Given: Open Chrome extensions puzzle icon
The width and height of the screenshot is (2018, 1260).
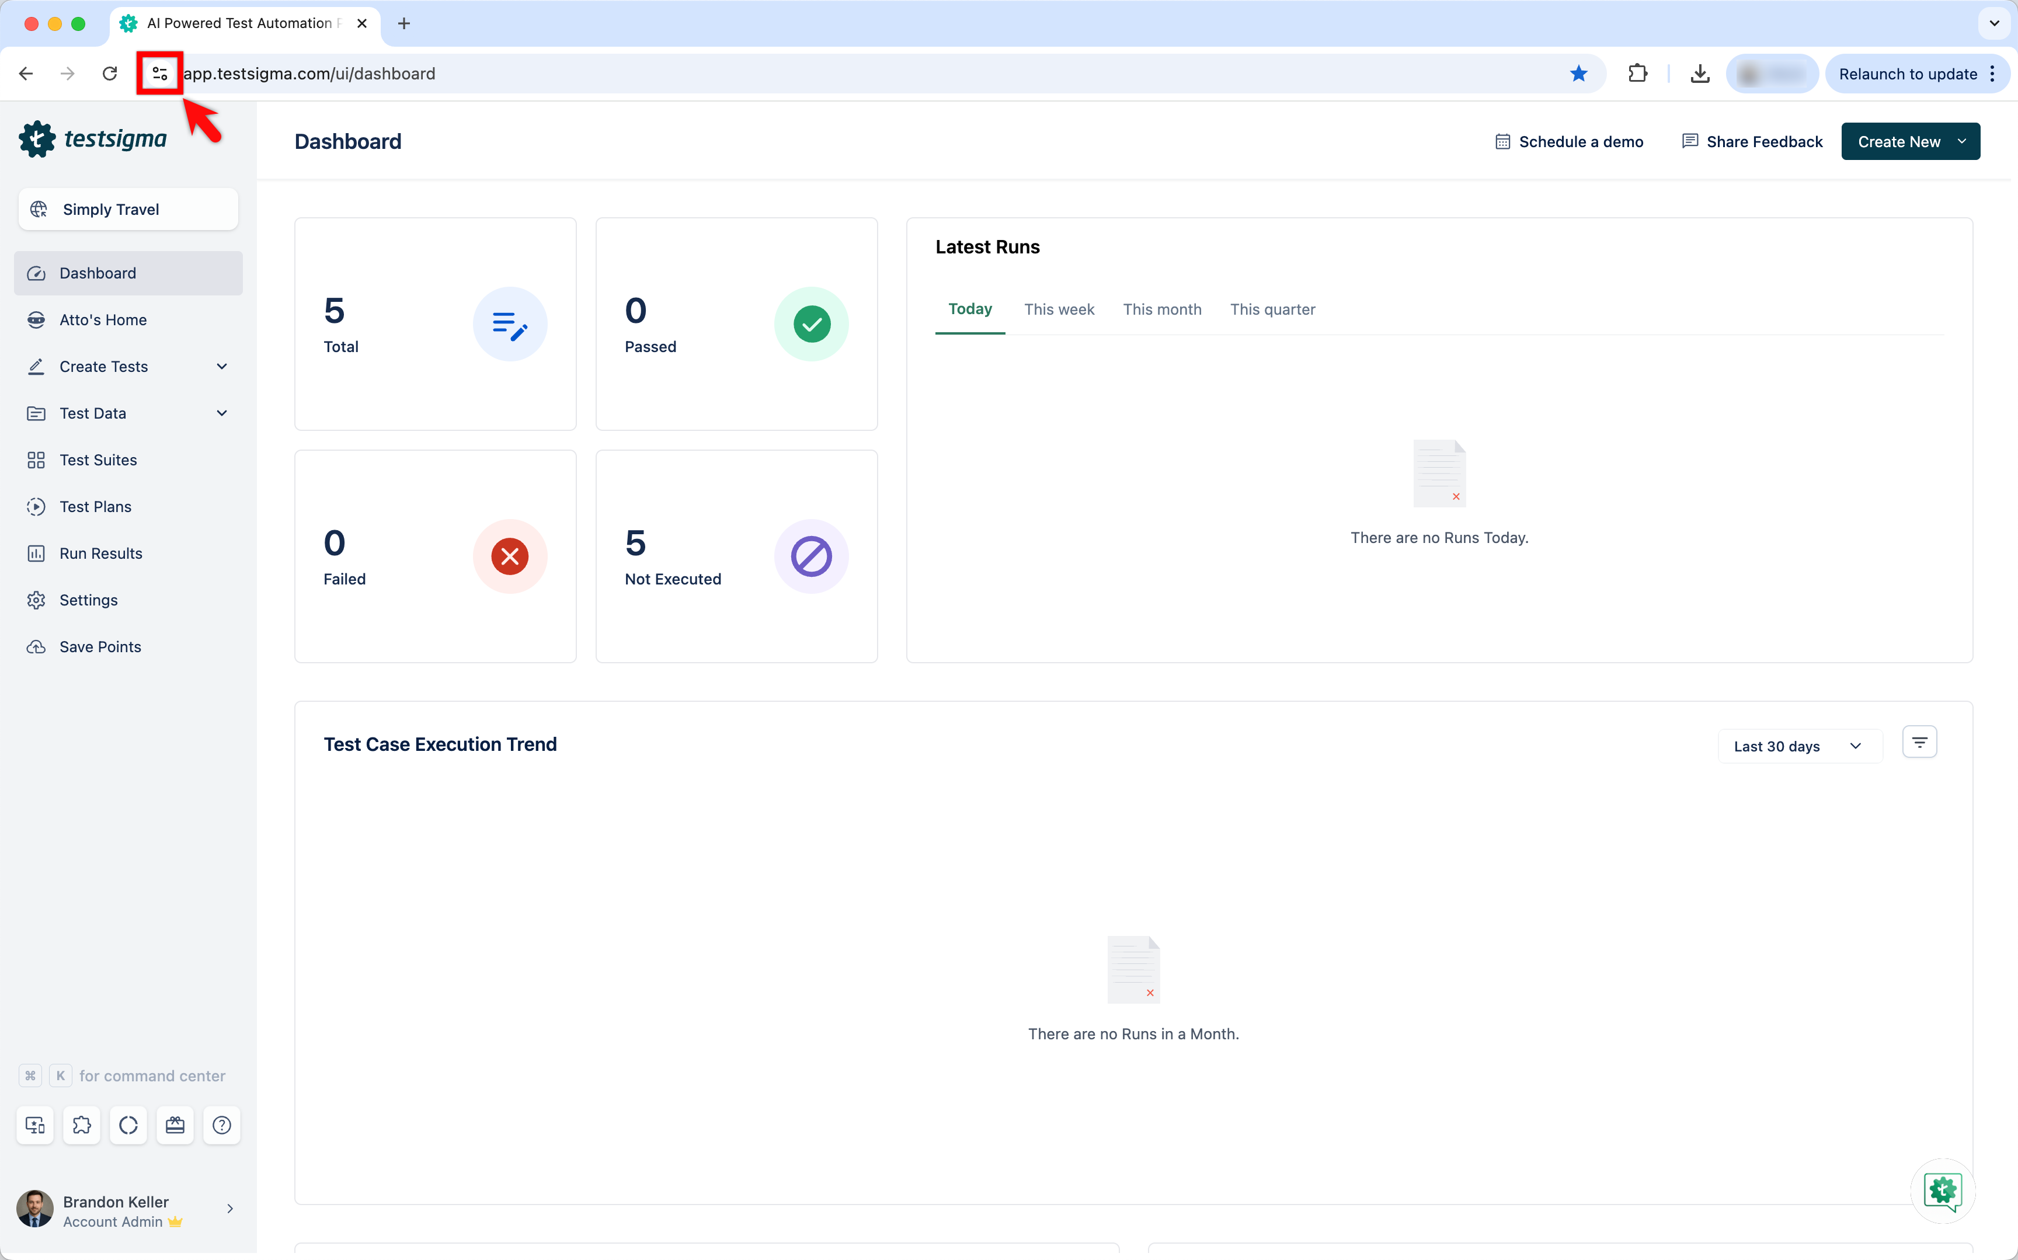Looking at the screenshot, I should pos(1637,74).
